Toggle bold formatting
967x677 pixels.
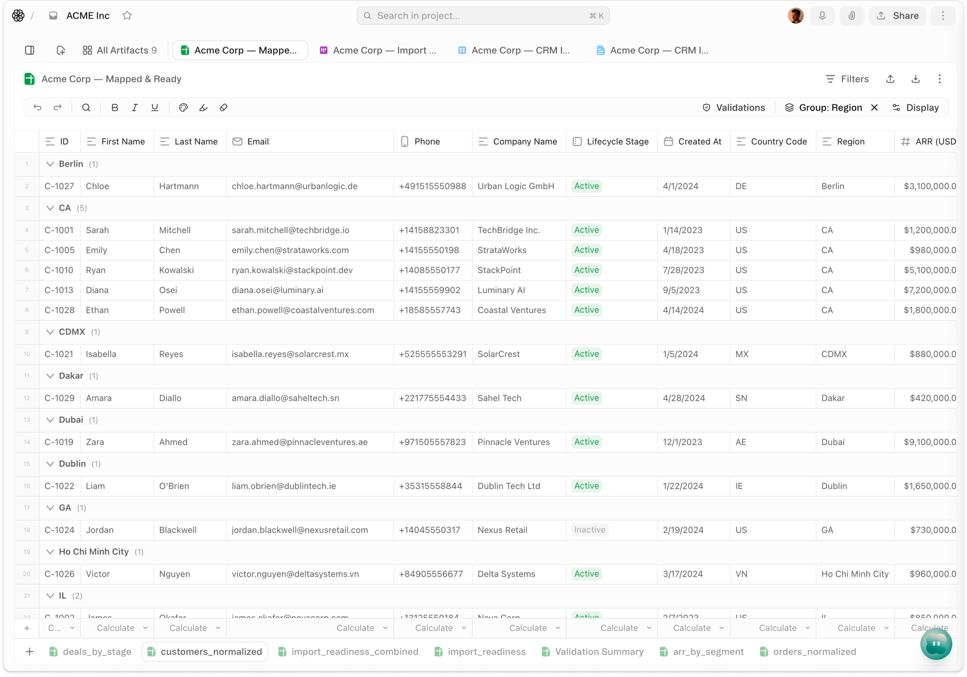point(115,108)
